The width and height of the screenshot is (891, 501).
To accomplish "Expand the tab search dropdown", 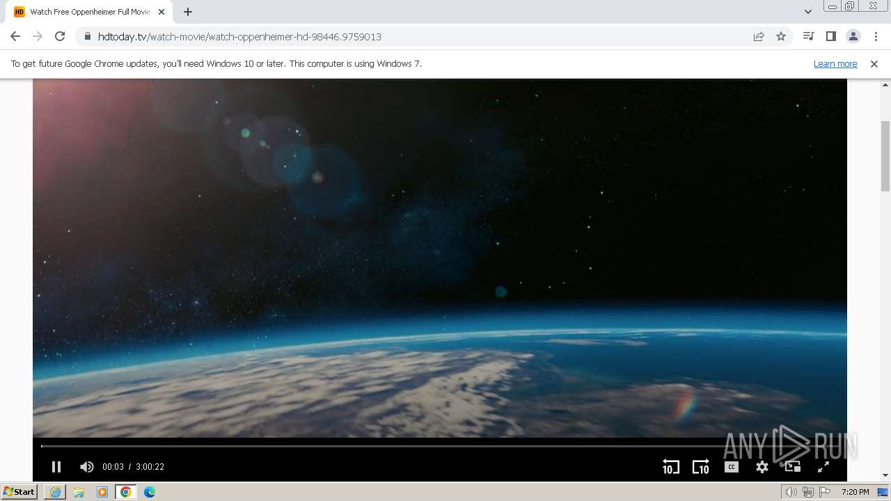I will coord(807,12).
